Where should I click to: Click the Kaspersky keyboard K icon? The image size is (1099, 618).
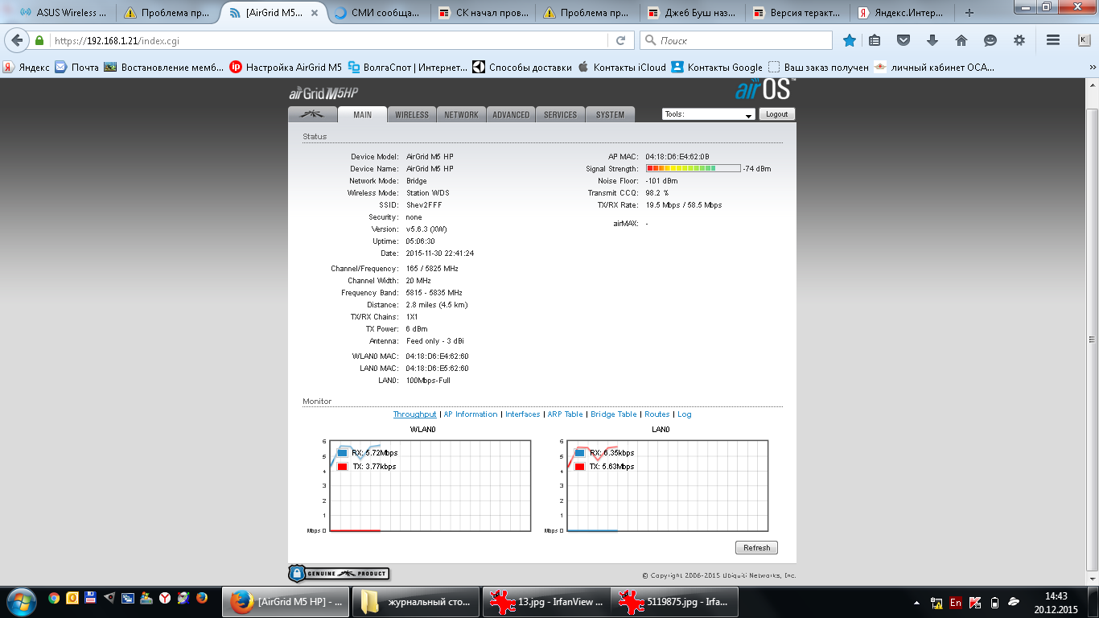coord(1084,40)
